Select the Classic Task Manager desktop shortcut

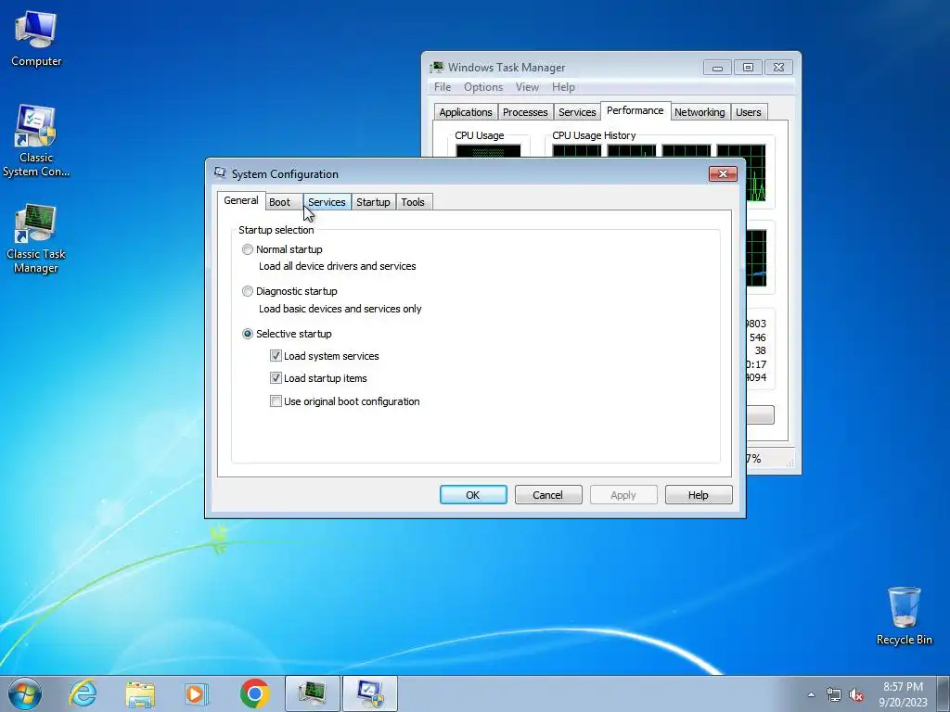pos(36,238)
